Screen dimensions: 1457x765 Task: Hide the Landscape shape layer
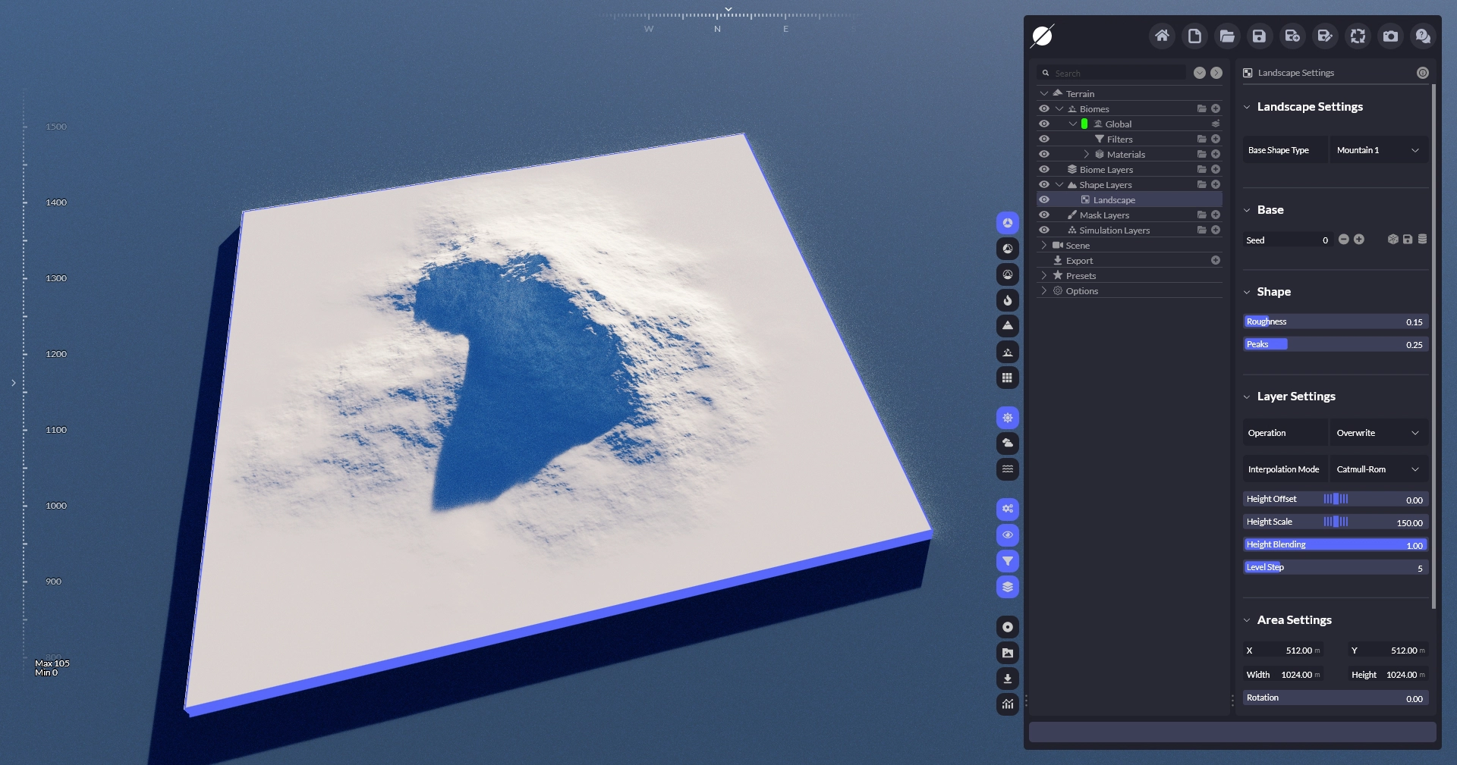(1044, 199)
